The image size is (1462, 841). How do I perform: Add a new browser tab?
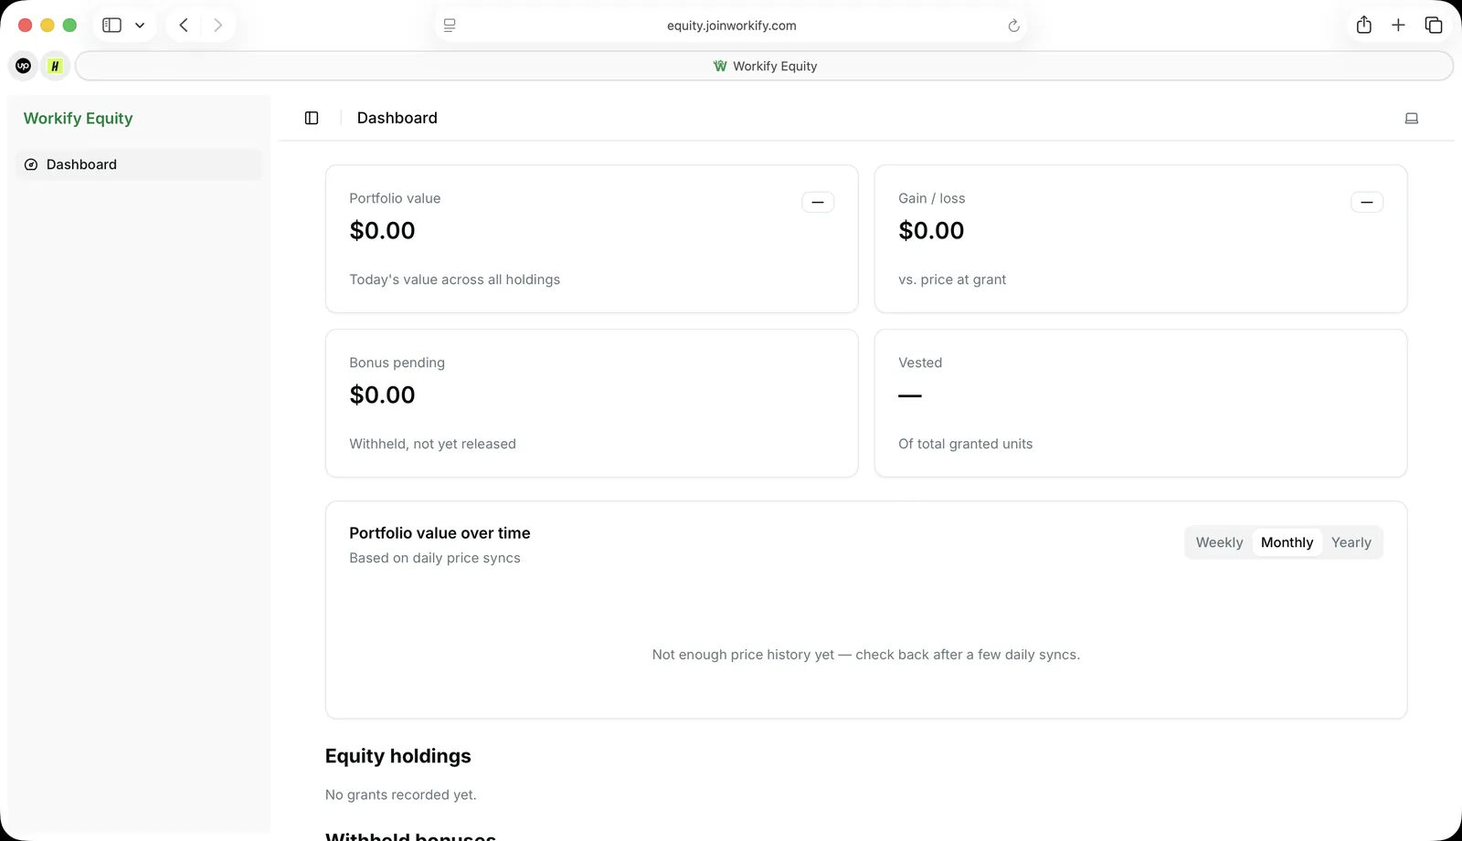click(x=1398, y=26)
